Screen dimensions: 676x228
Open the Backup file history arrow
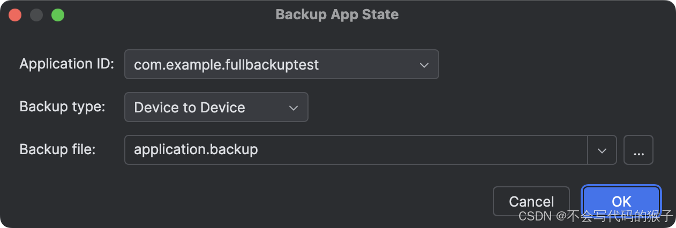click(x=602, y=150)
